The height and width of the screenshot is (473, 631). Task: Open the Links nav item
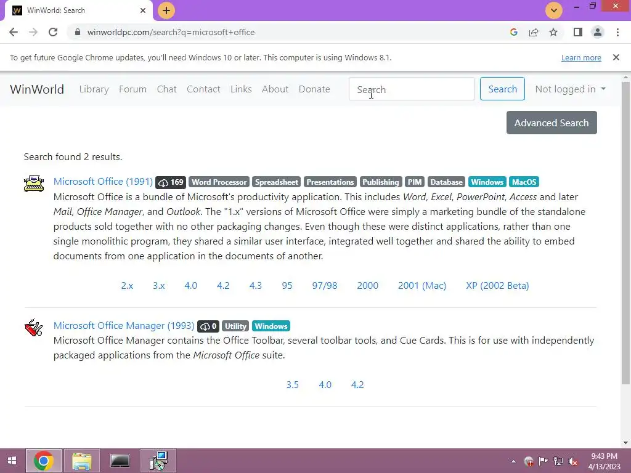tap(241, 89)
